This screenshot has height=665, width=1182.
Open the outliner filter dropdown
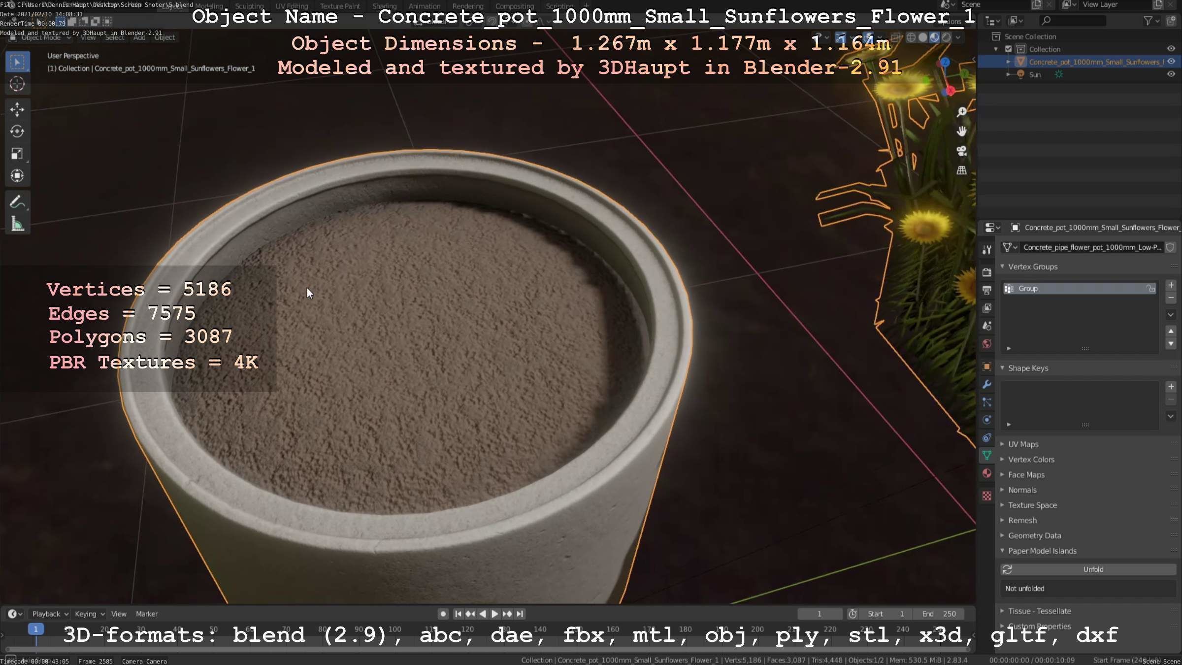pos(1151,21)
